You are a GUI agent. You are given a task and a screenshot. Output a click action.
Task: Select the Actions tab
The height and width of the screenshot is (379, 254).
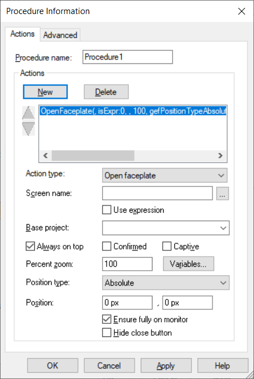pos(22,34)
